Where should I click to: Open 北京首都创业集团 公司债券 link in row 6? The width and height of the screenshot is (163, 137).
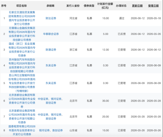(22, 101)
